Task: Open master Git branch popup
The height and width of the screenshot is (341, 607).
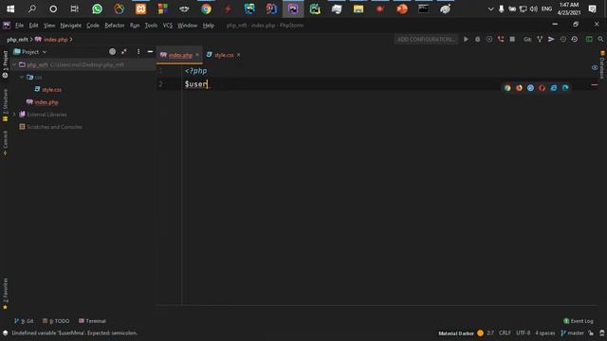Action: tap(572, 332)
